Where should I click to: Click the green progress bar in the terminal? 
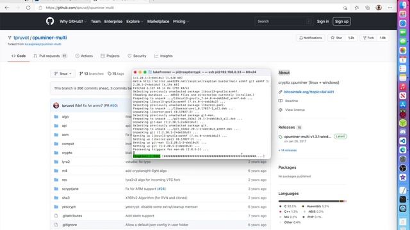point(147,156)
